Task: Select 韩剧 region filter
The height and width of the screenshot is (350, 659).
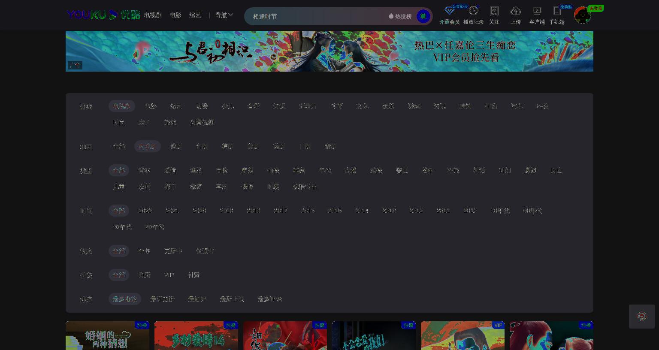Action: click(x=227, y=146)
